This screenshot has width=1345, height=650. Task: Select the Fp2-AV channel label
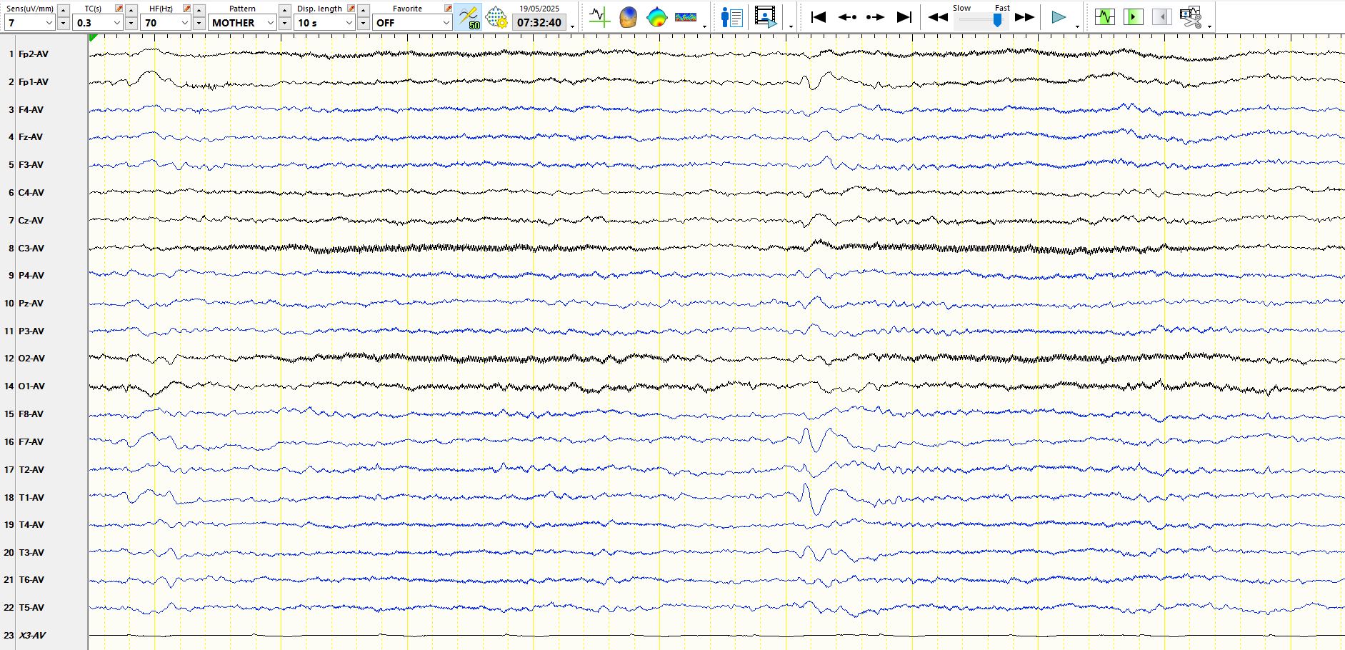[34, 54]
